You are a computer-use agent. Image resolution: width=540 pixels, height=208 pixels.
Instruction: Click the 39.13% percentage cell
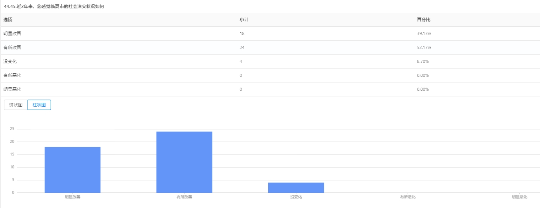424,33
